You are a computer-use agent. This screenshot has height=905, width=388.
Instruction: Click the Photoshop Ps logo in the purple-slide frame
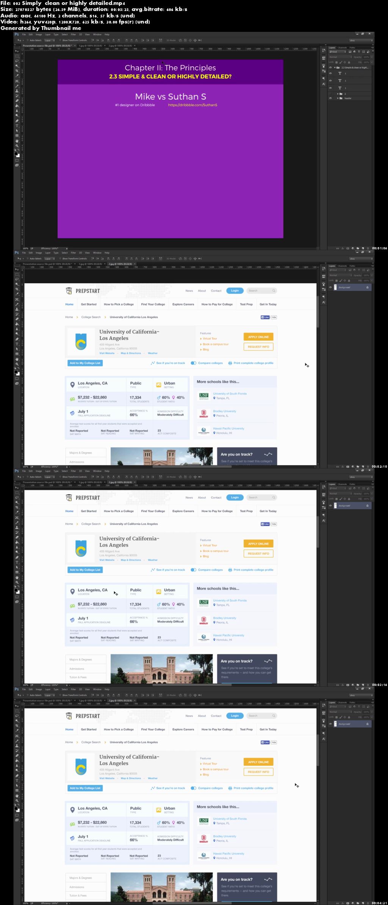coord(17,34)
